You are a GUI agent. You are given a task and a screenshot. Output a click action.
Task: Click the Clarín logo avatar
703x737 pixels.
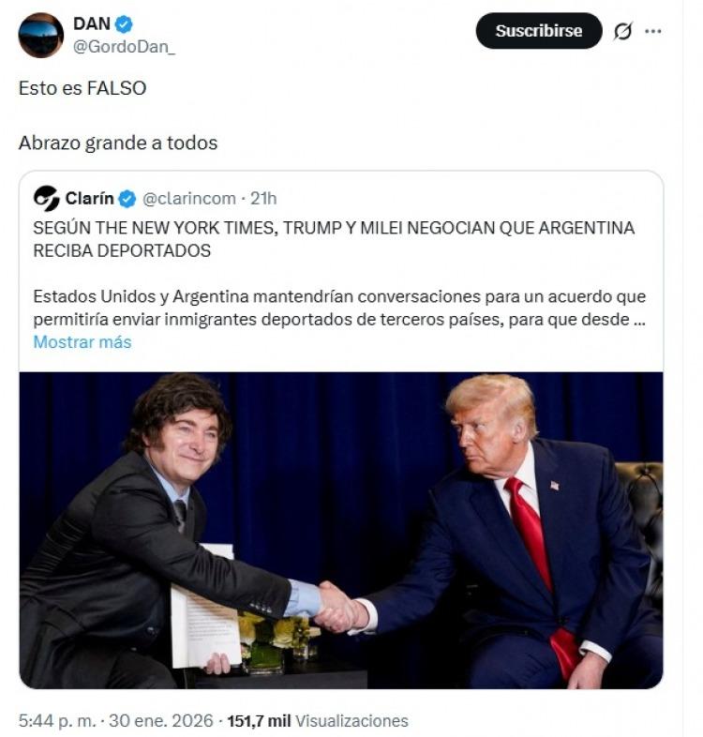tap(46, 199)
